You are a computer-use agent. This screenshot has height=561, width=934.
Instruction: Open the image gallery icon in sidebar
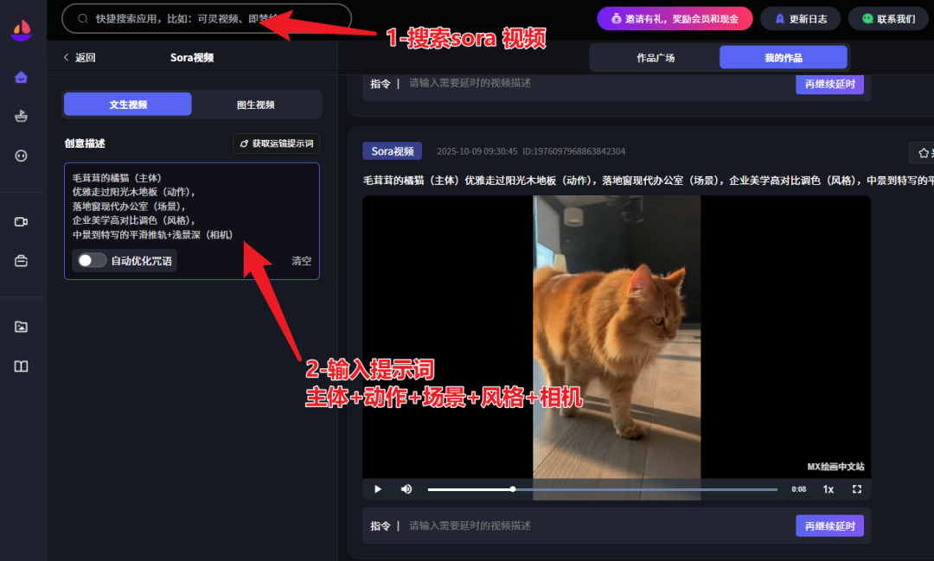click(x=22, y=327)
